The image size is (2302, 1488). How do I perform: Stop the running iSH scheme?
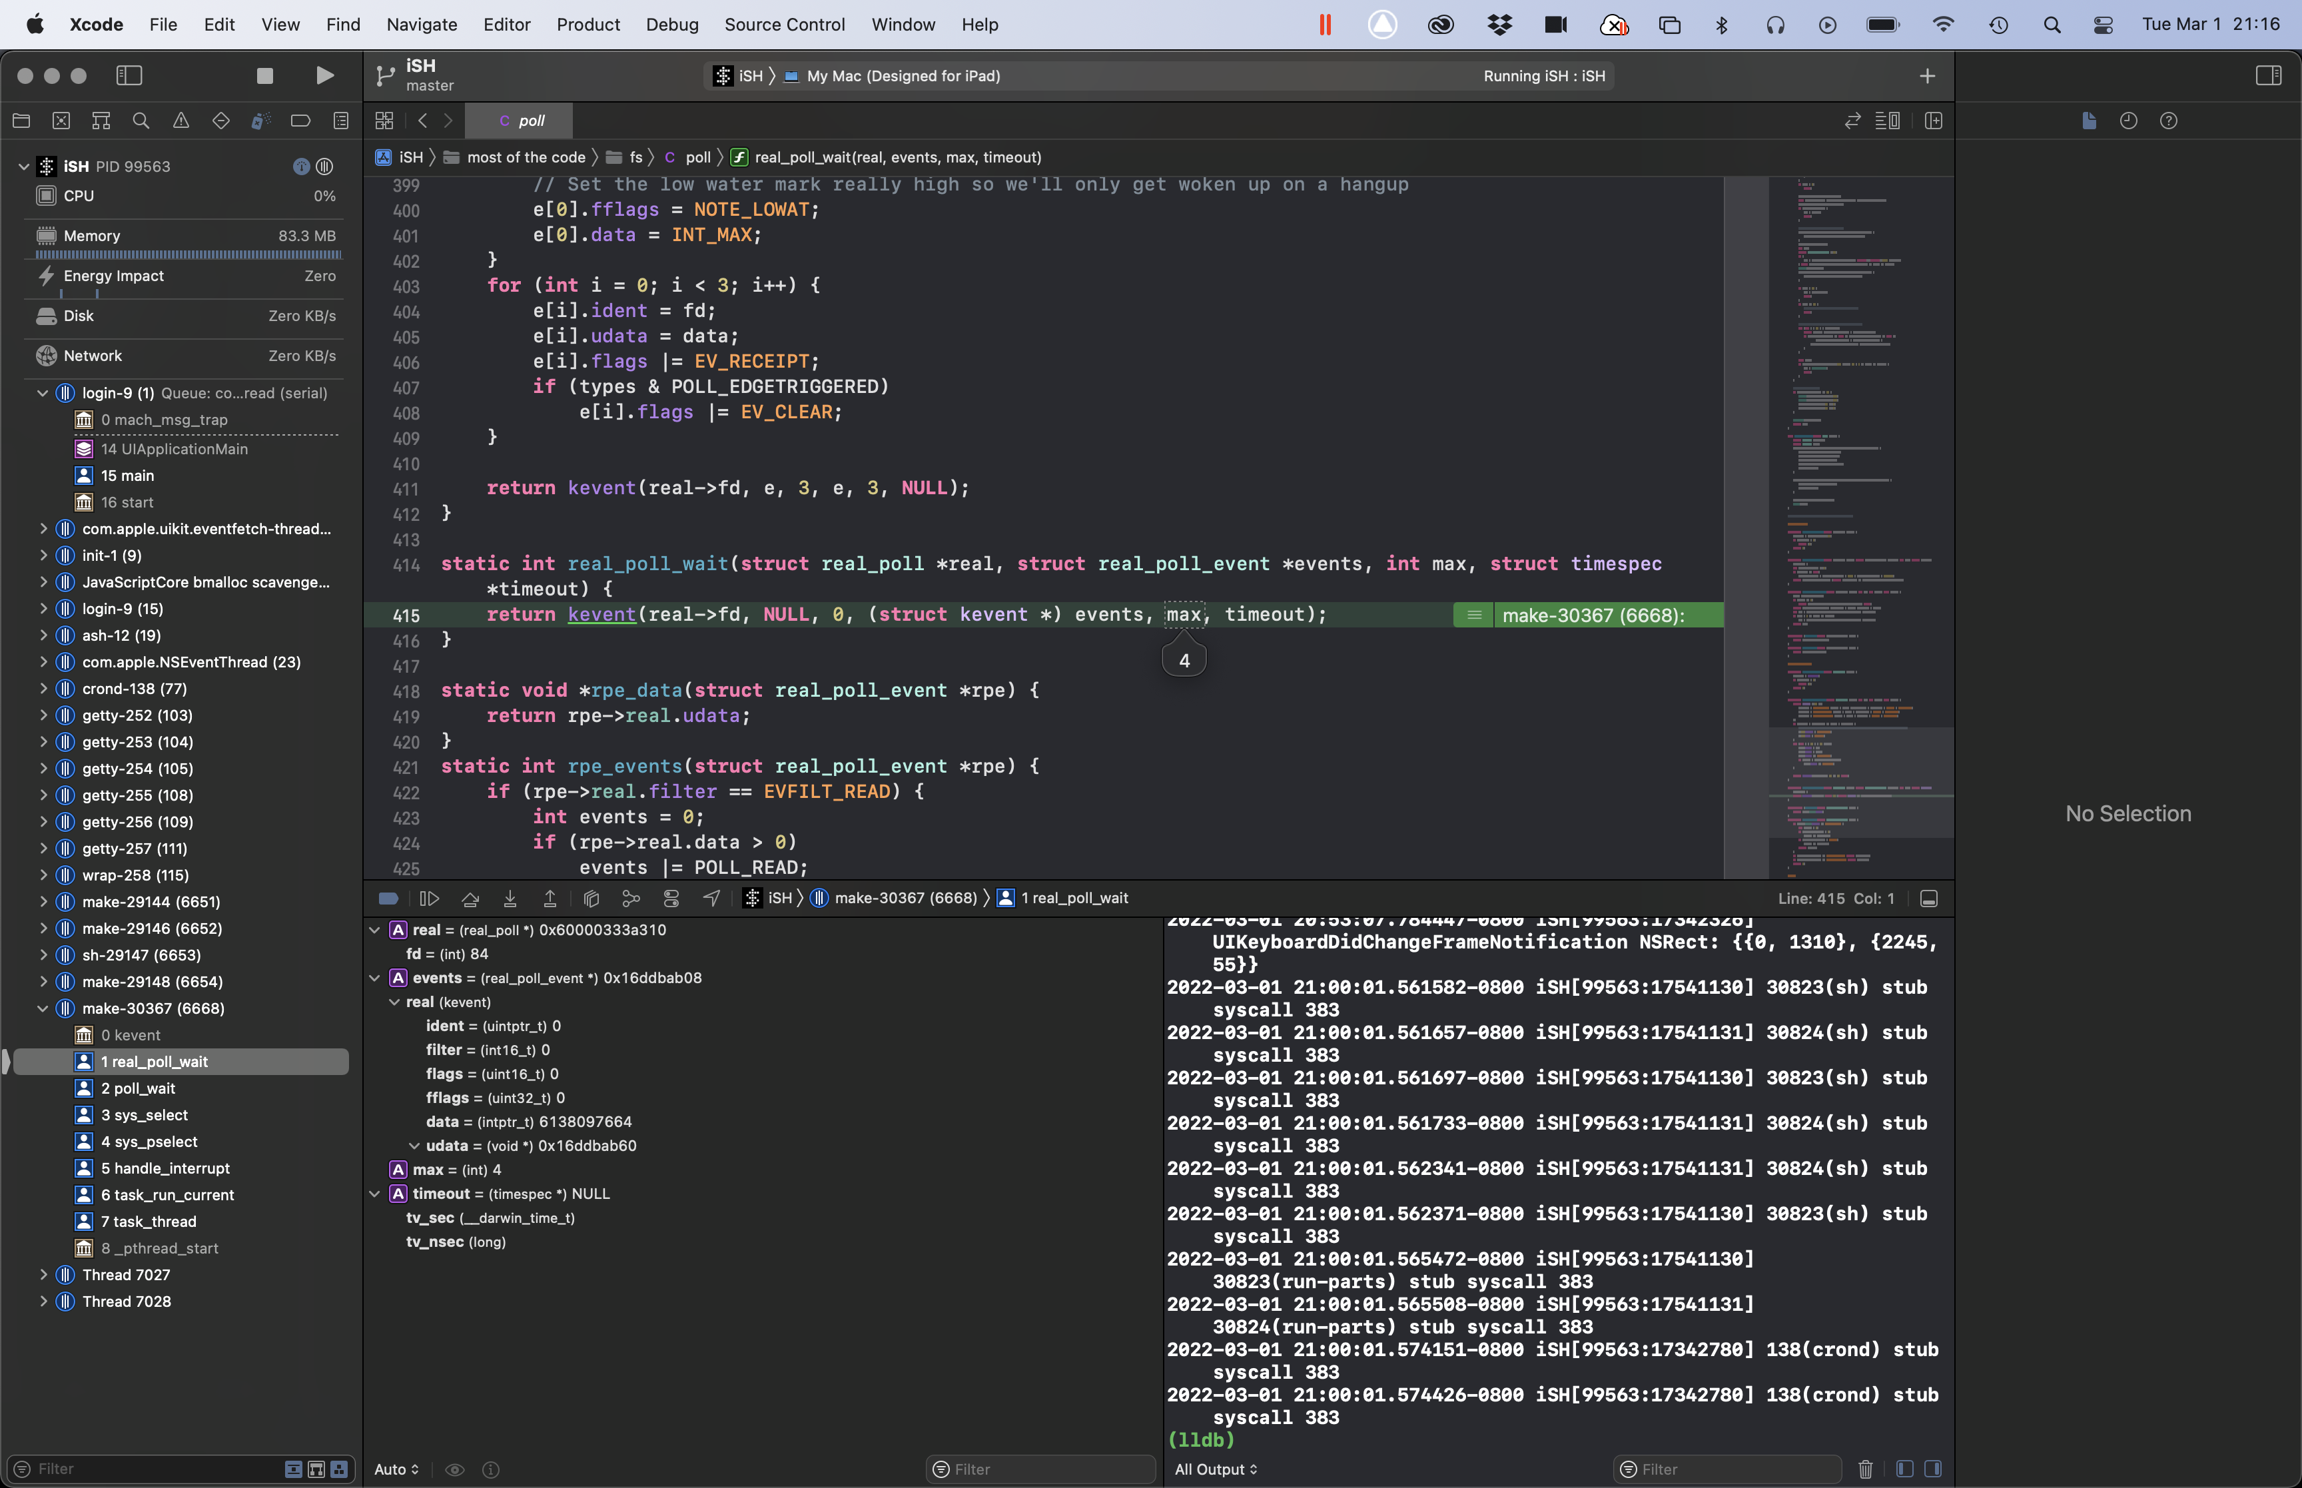264,75
